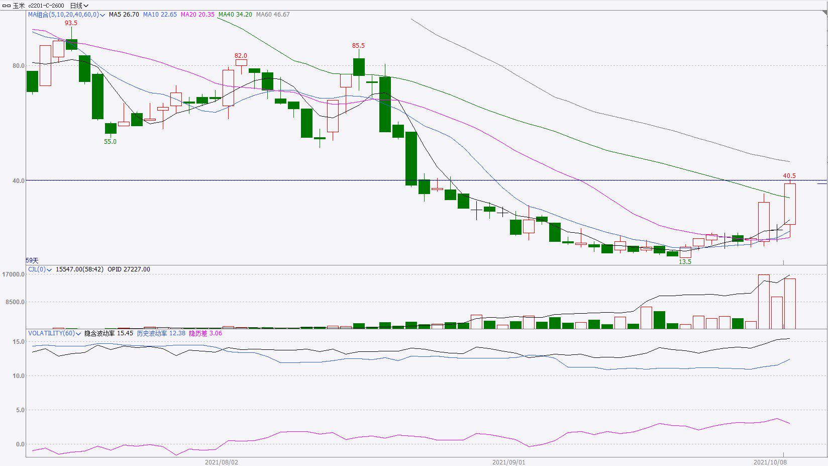Click the 93.5 high price marker

click(71, 23)
